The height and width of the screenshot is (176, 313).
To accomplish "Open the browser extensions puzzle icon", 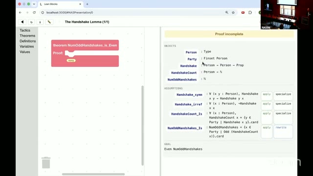I will tap(250, 12).
